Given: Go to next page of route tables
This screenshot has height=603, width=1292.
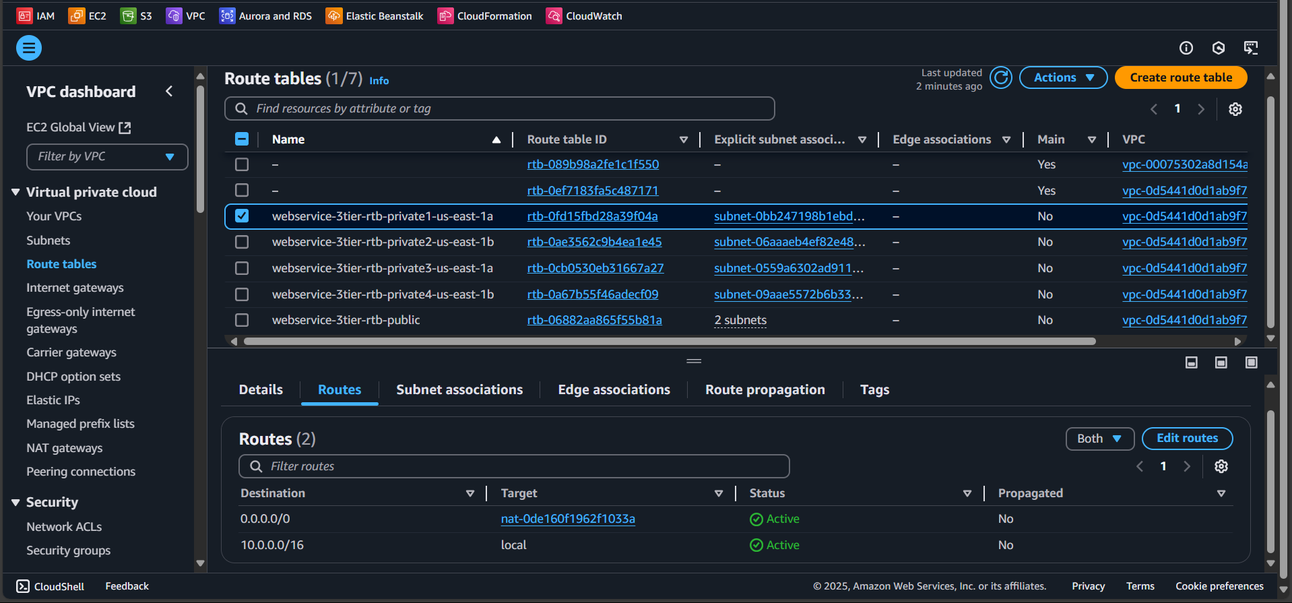Looking at the screenshot, I should click(x=1201, y=109).
